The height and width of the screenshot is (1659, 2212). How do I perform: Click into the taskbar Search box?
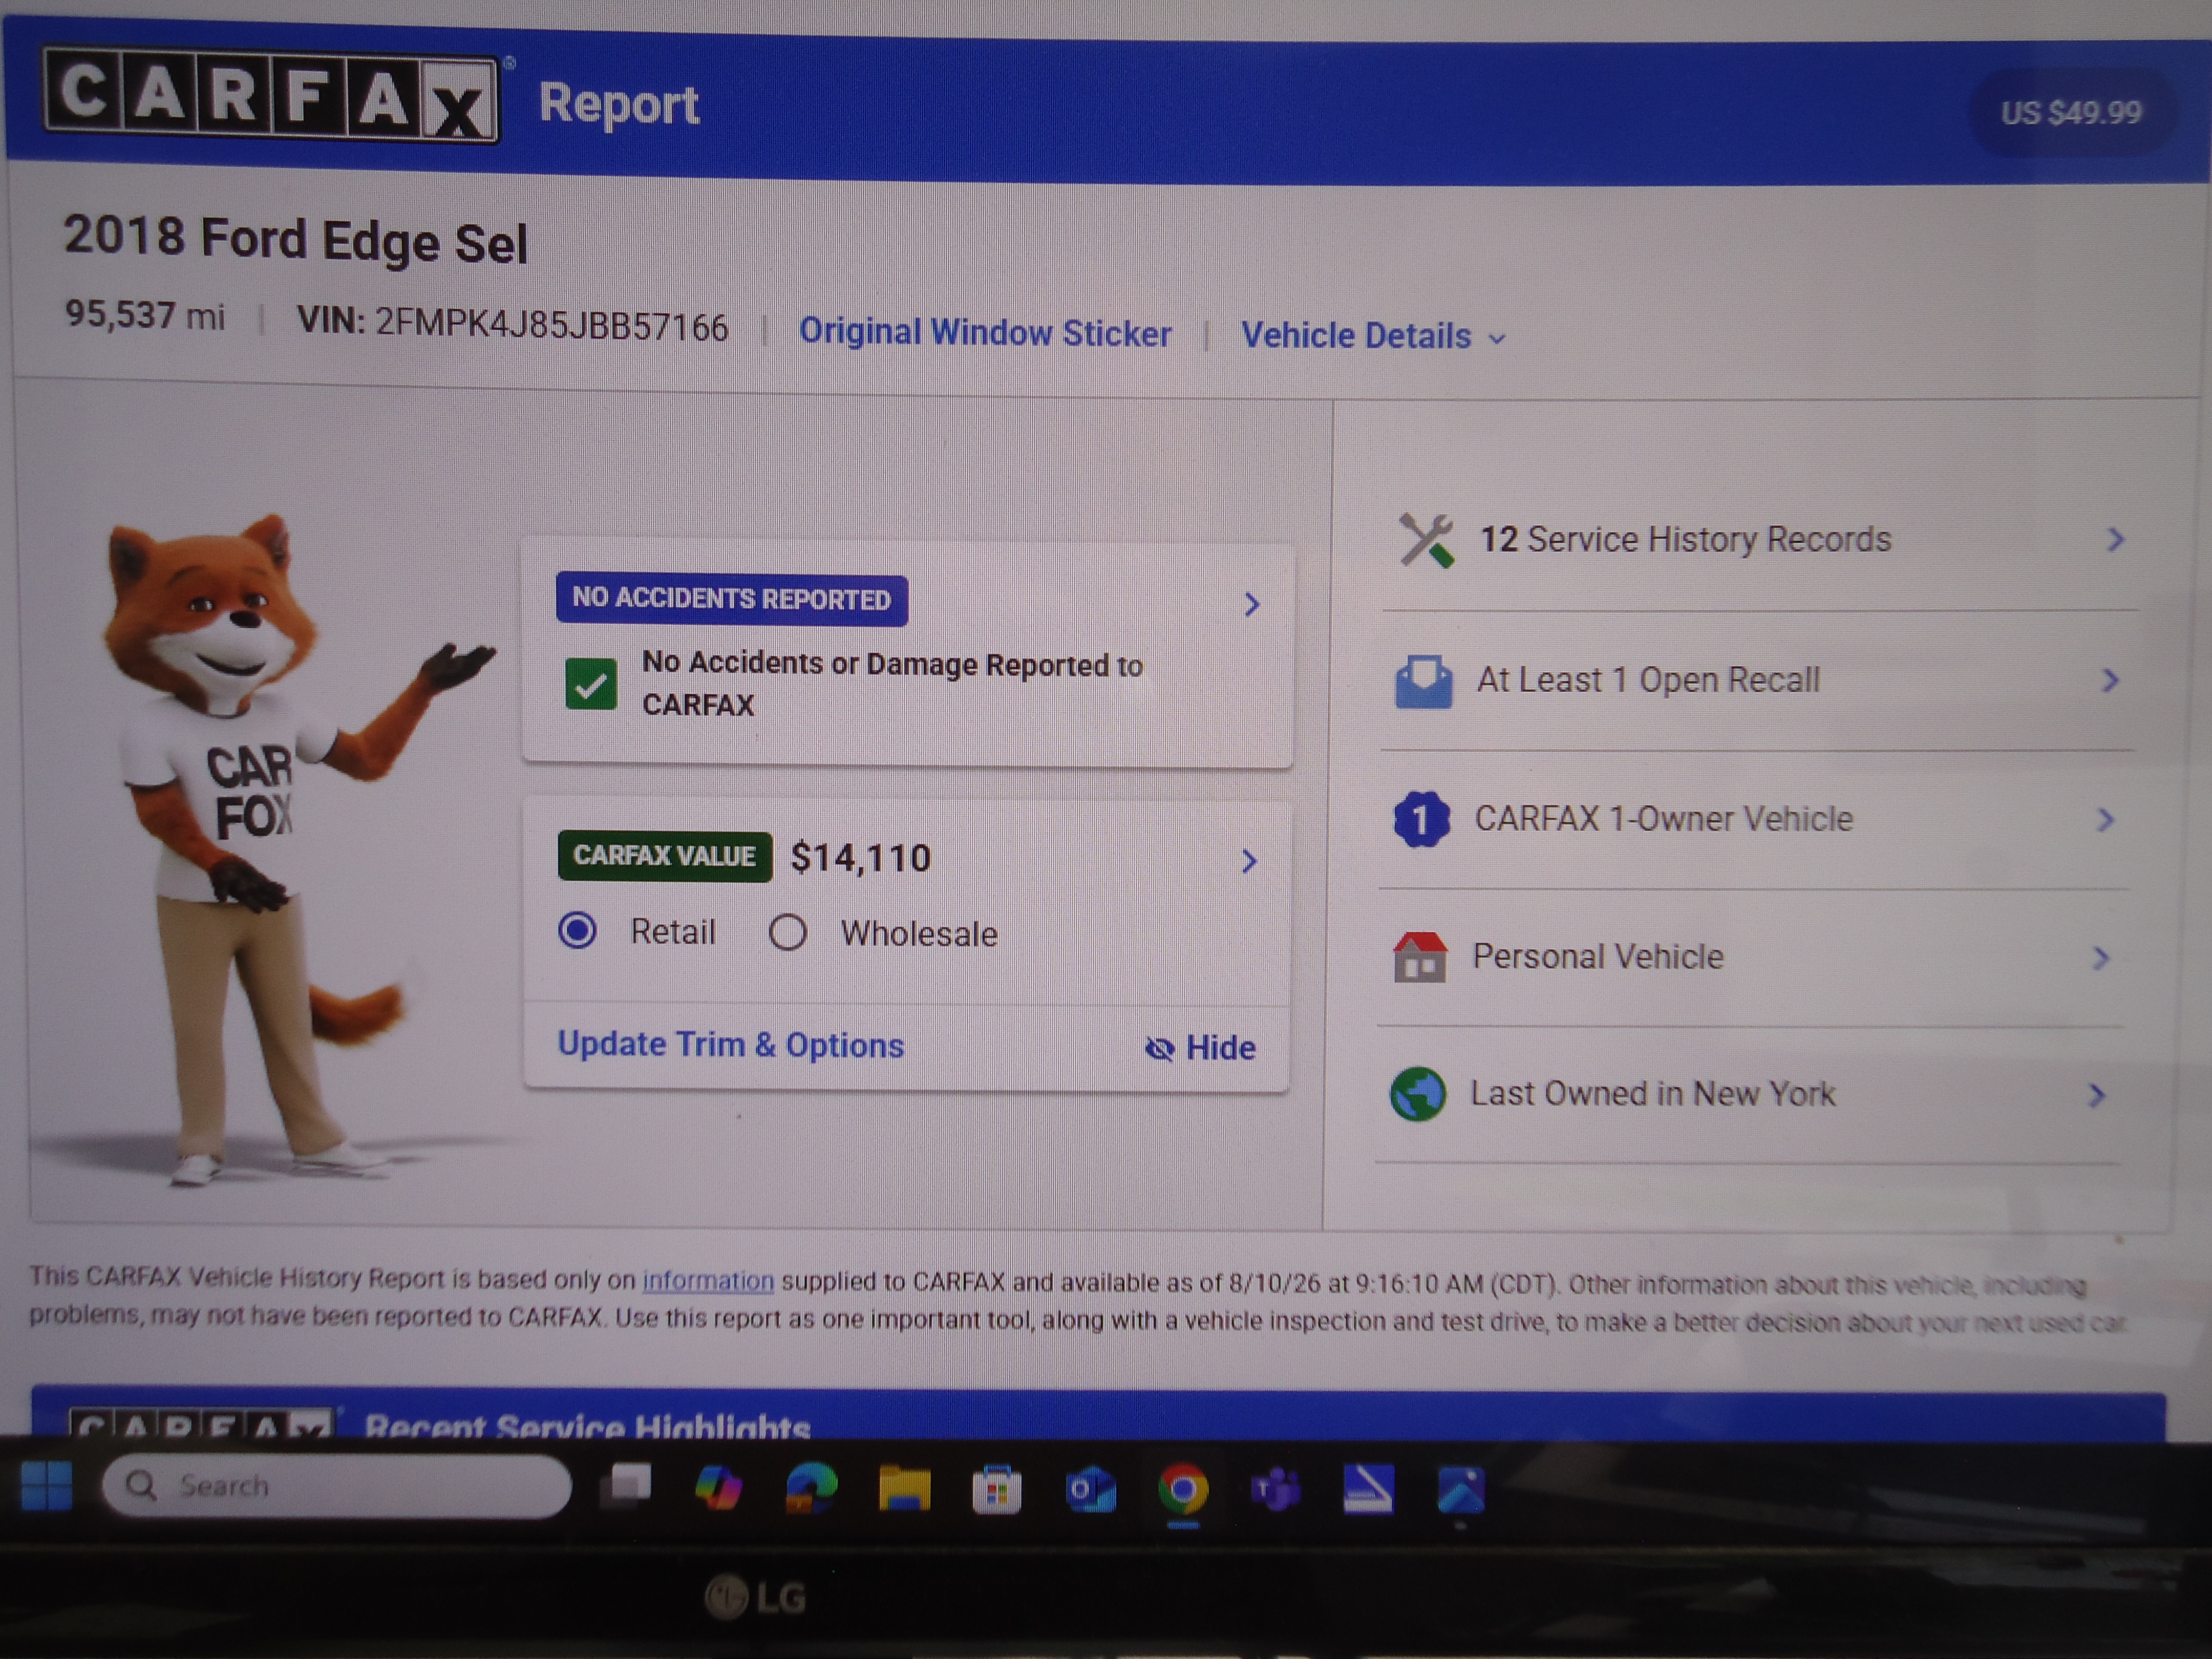pos(337,1486)
